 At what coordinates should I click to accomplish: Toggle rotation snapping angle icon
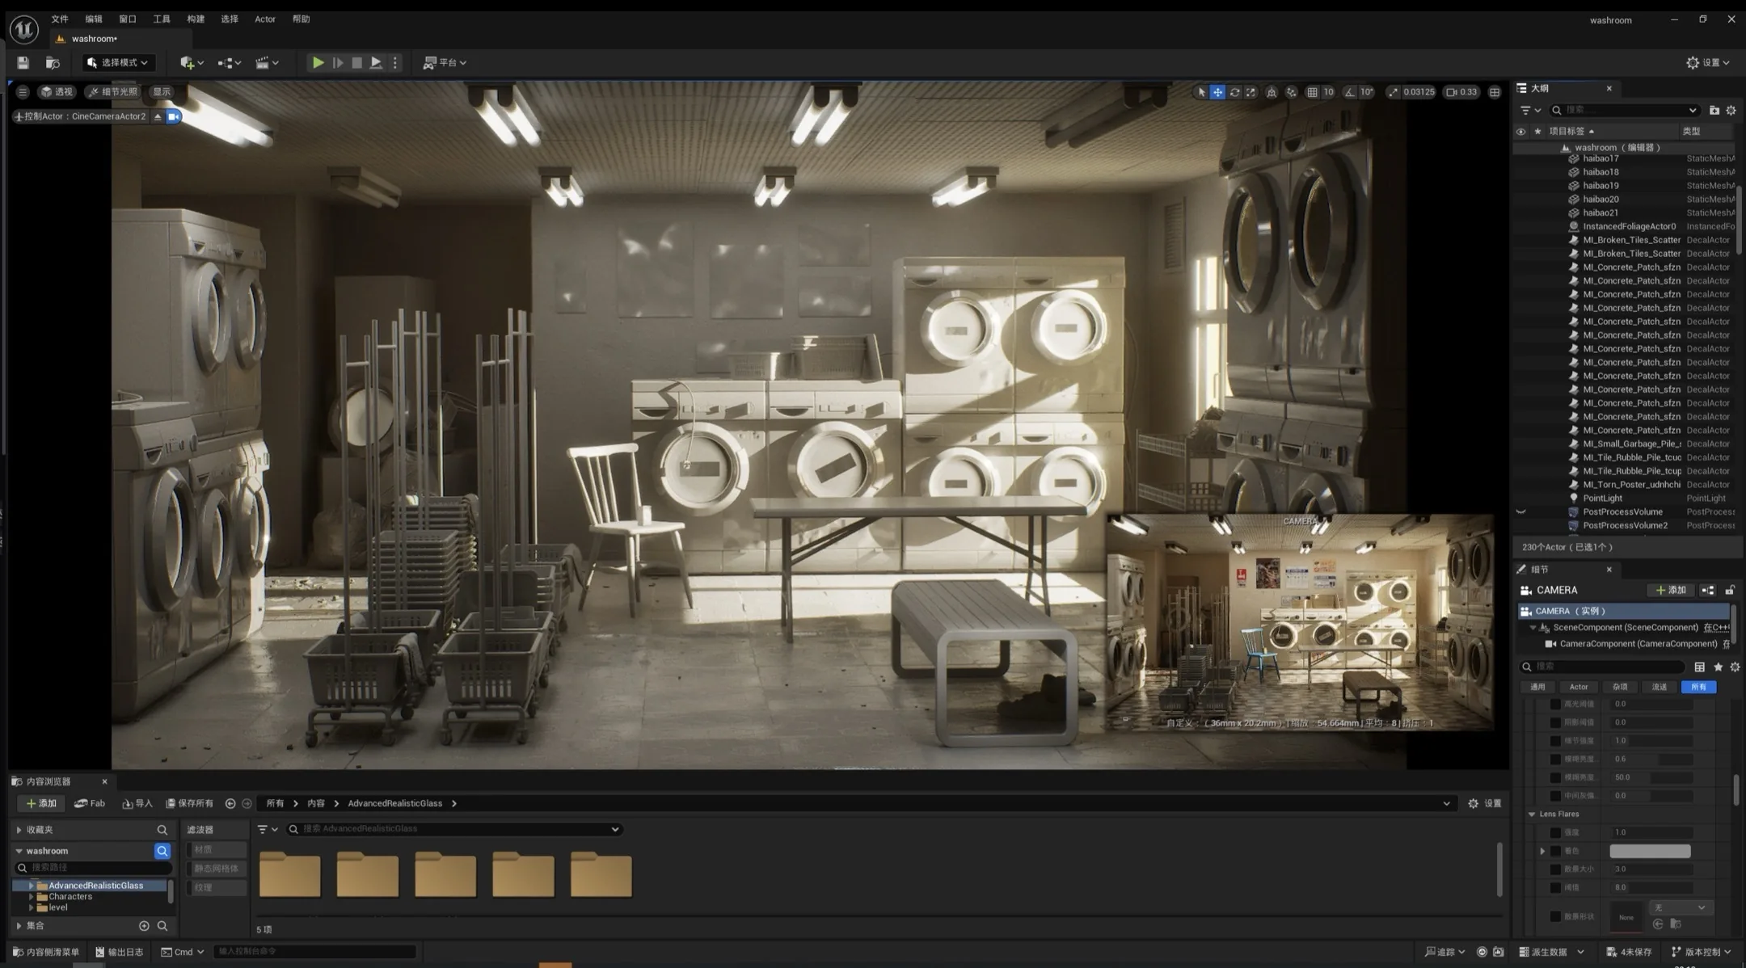coord(1349,92)
